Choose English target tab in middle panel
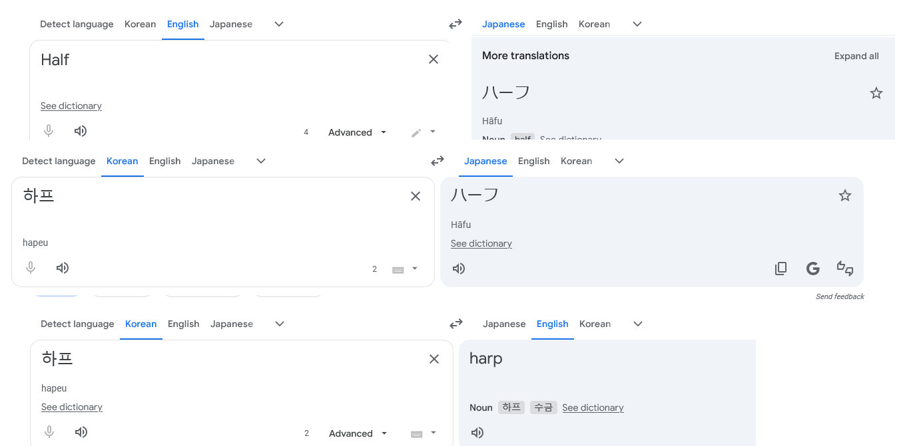The width and height of the screenshot is (909, 446). pos(533,162)
